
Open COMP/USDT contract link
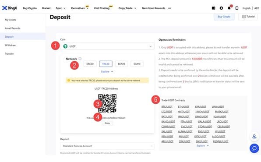tap(168, 127)
